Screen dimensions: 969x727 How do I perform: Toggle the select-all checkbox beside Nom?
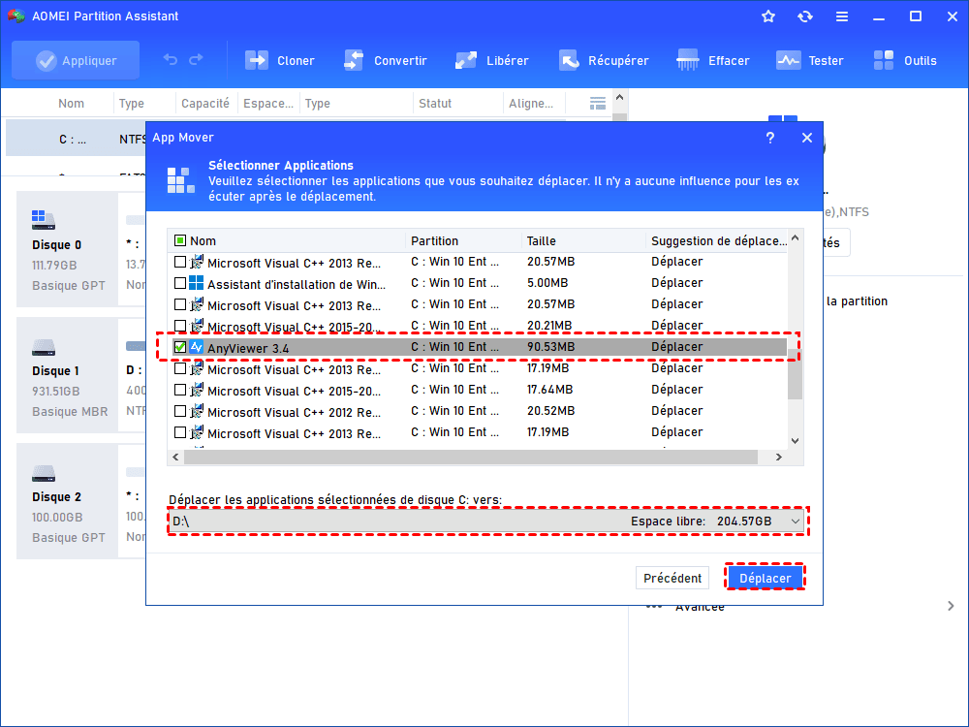[180, 240]
